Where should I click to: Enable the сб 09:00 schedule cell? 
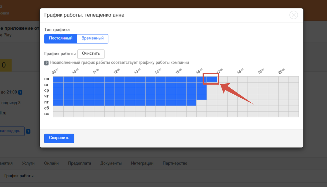(x=58, y=108)
